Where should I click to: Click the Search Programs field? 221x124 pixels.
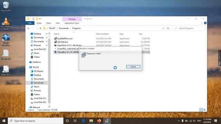coord(189,28)
